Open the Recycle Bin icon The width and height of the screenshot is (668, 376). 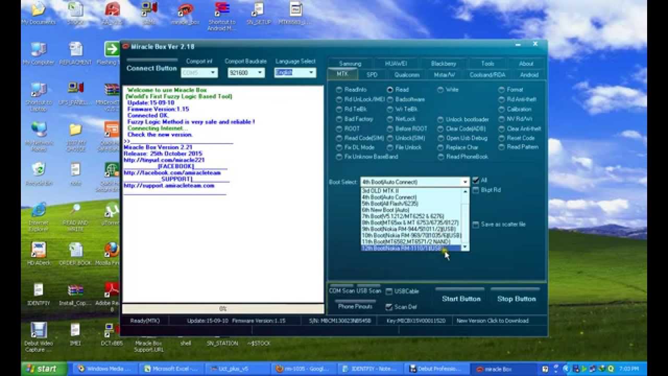point(38,174)
